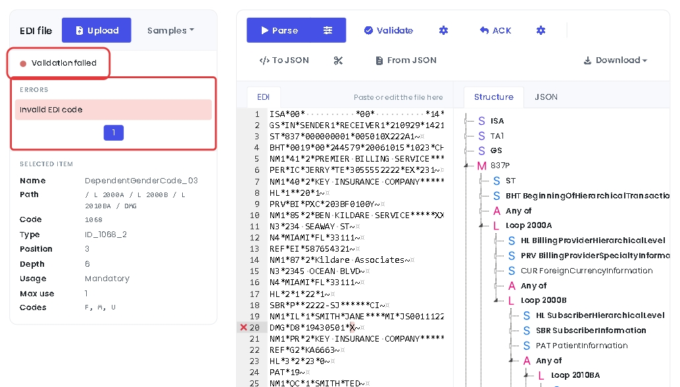
Task: Click the S icon beside PAT PatientInformation
Action: click(x=527, y=346)
